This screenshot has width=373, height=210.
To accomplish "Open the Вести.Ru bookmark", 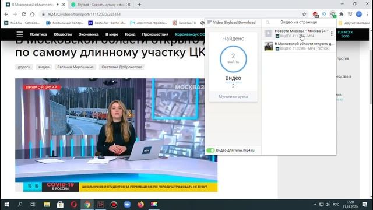I will [x=107, y=23].
